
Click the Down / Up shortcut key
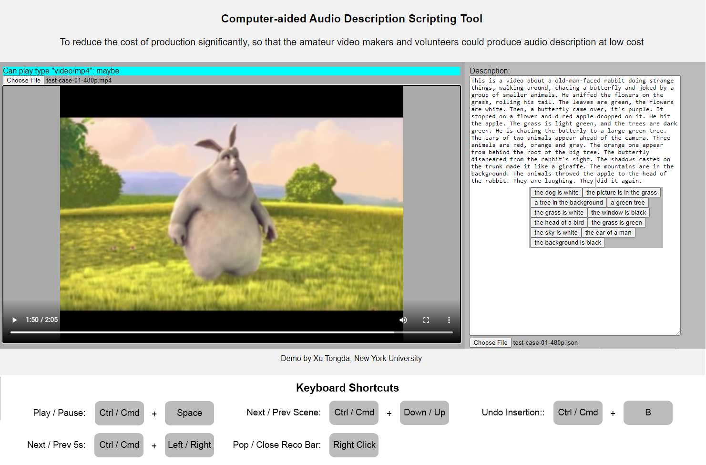point(424,413)
